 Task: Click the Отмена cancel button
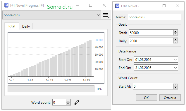click(x=170, y=98)
